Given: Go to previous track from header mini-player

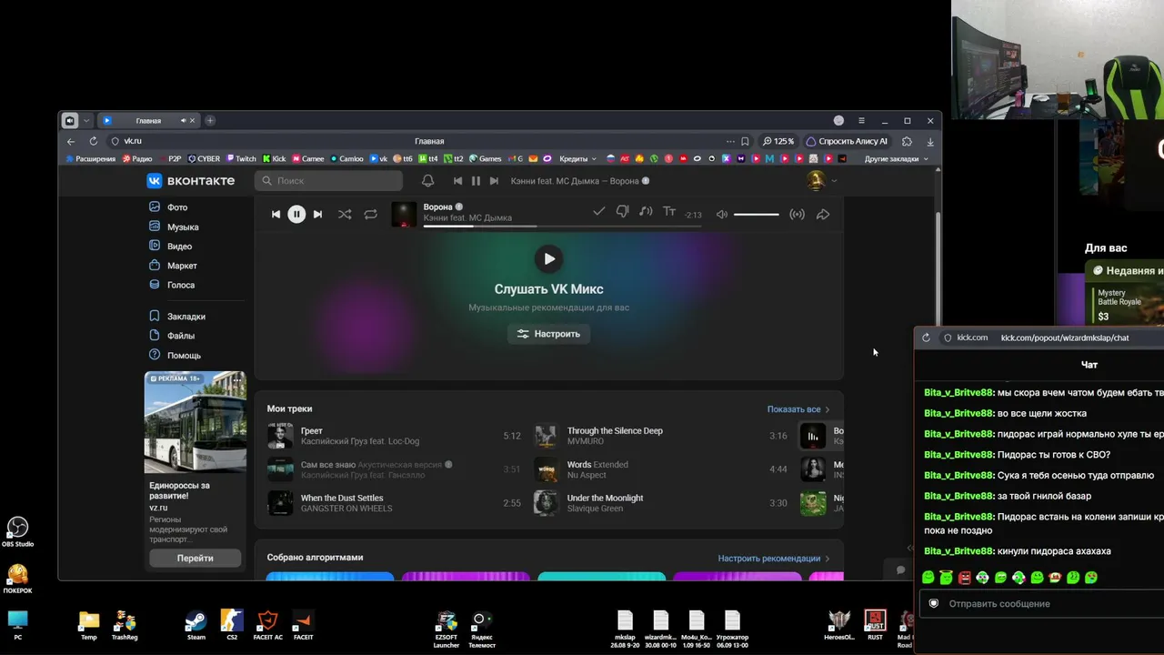Looking at the screenshot, I should tap(457, 181).
